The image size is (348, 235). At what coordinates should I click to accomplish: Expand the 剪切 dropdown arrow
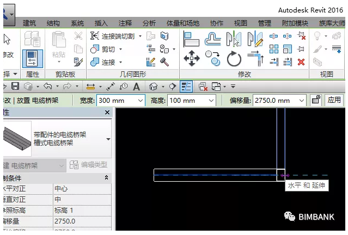click(x=121, y=49)
